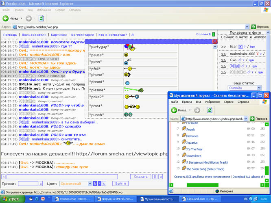Click the Сказать button
271x203 pixels.
pos(140,177)
